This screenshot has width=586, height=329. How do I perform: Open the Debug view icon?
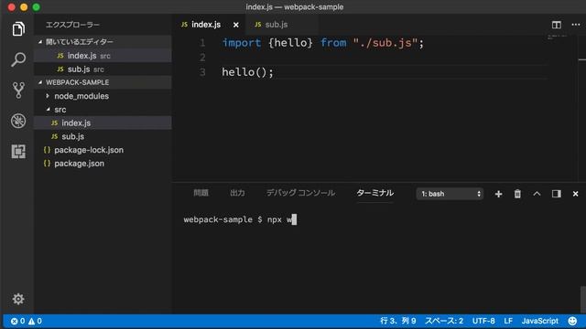pos(18,121)
